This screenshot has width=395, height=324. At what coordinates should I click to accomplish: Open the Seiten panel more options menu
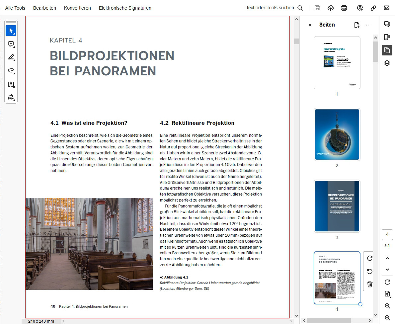point(368,25)
